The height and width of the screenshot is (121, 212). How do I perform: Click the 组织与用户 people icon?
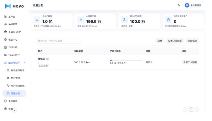5,63
